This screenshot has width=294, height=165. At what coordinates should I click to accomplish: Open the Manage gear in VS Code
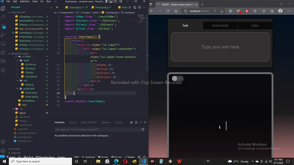(3, 150)
